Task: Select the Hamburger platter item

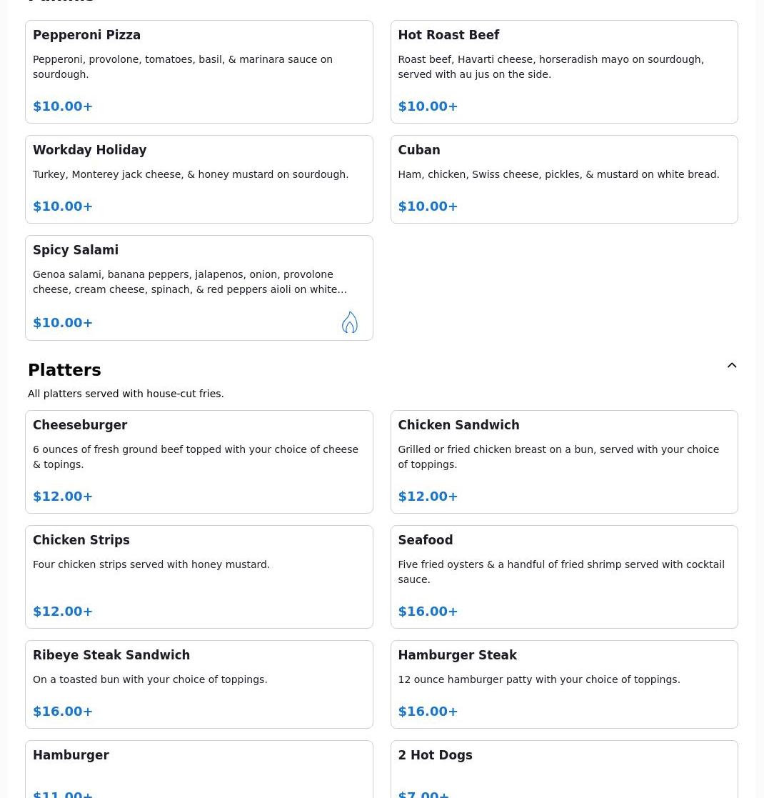Action: point(198,769)
